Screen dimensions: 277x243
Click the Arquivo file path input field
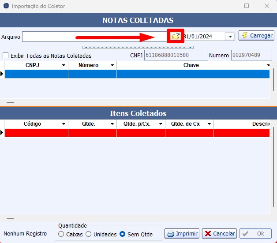pos(88,37)
